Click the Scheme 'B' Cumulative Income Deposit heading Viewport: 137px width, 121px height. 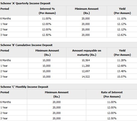click(26, 45)
